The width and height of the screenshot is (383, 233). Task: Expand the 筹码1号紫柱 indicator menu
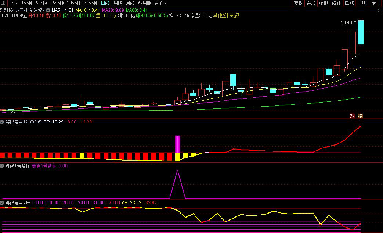pyautogui.click(x=3, y=166)
